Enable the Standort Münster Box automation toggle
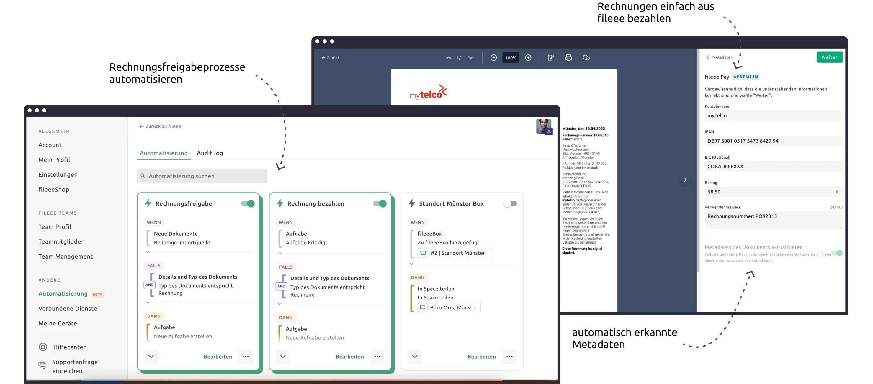 (510, 203)
